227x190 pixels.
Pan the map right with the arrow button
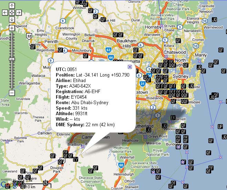(x=19, y=13)
